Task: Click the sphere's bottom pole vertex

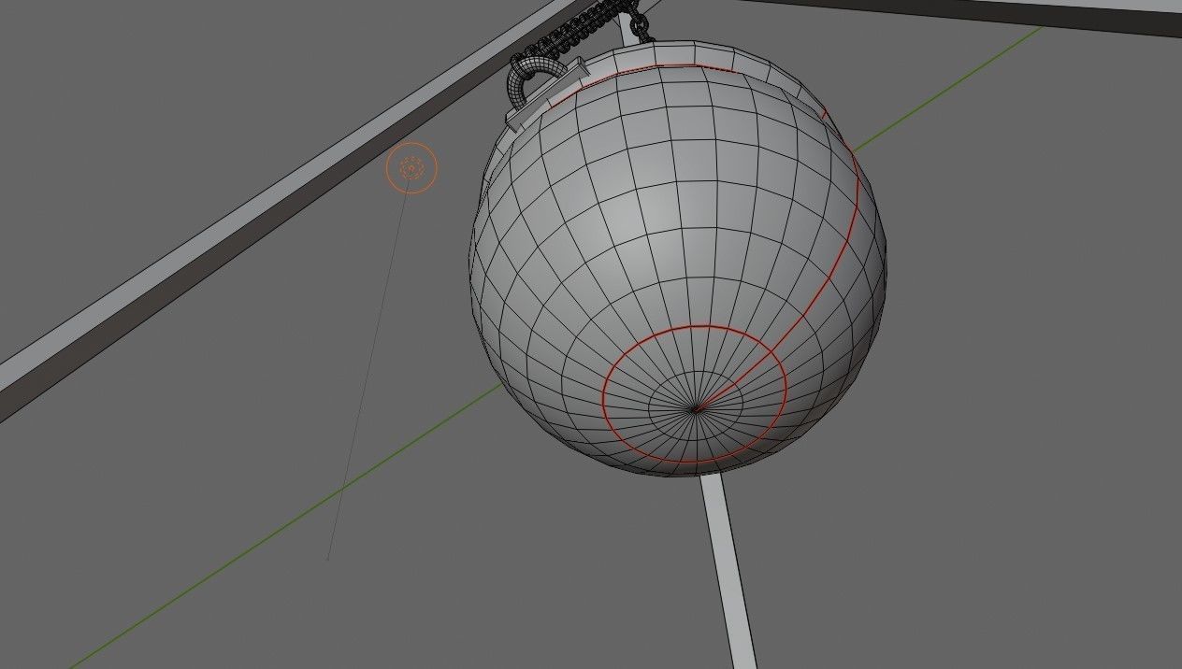Action: click(x=696, y=408)
